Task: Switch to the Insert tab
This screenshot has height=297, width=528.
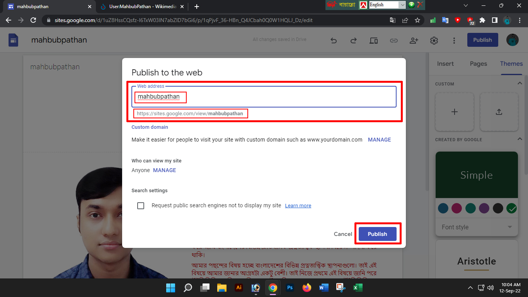Action: click(445, 64)
